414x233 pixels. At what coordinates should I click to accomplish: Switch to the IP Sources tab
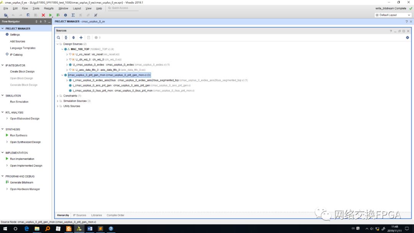80,215
